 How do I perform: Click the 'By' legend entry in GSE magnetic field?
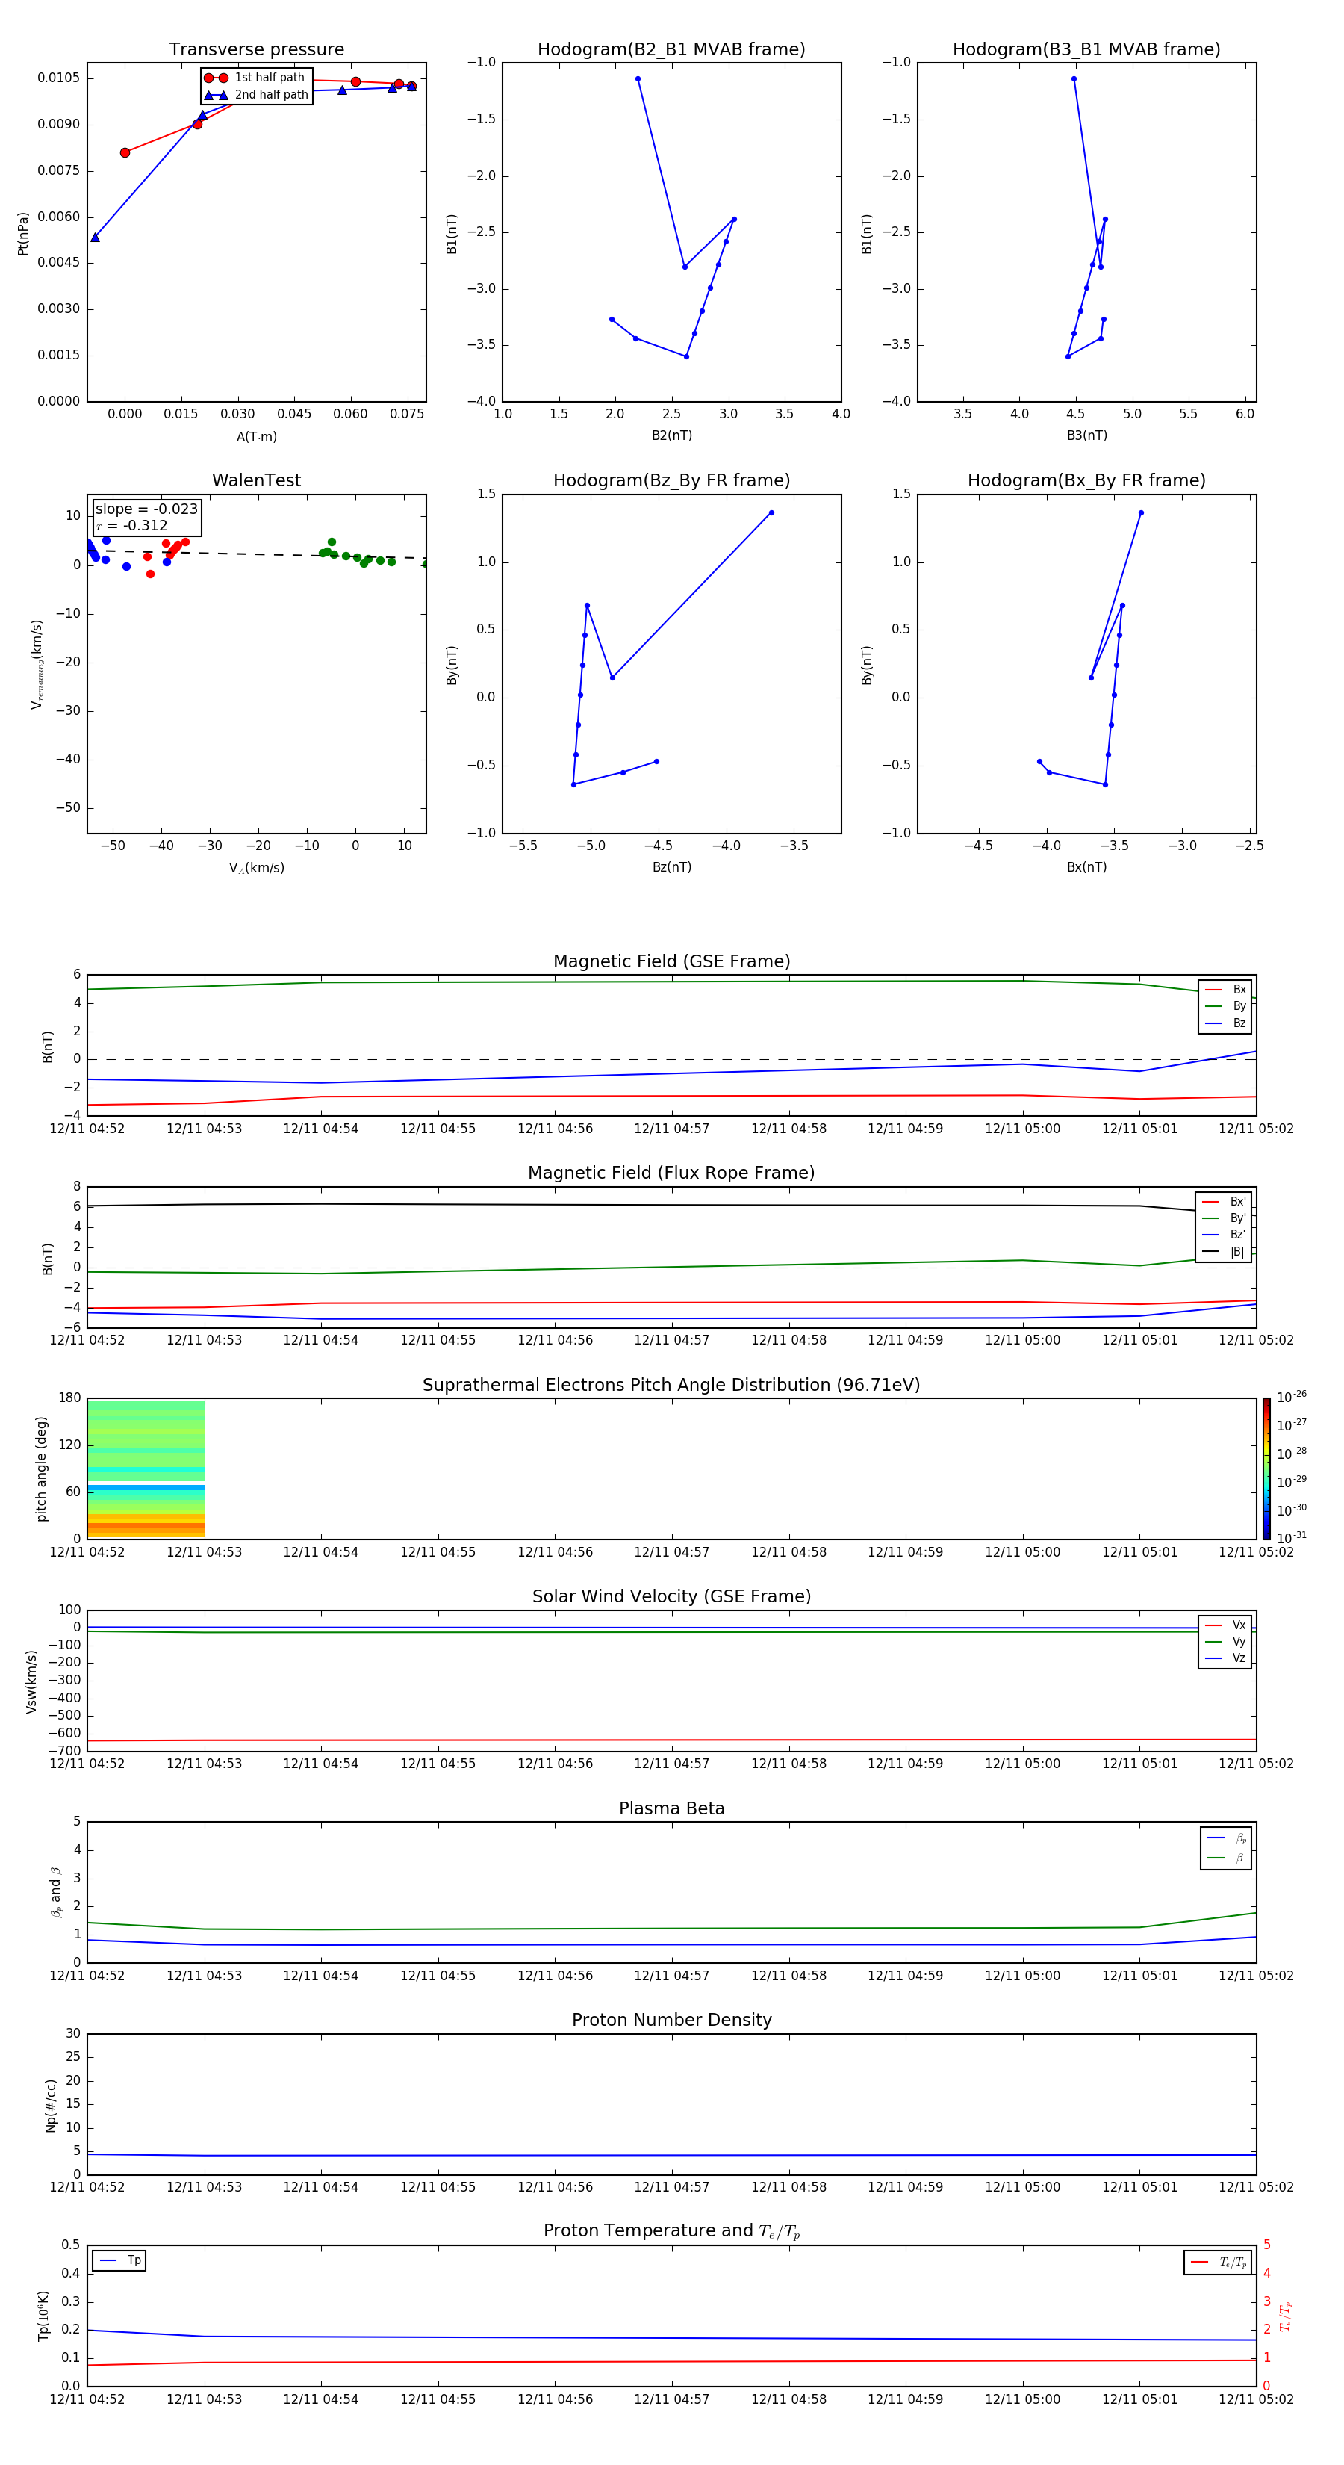(1225, 1007)
